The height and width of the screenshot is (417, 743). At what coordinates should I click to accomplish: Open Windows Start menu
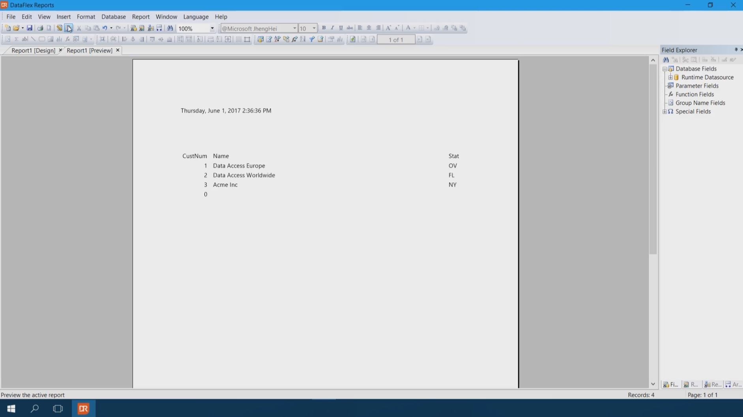11,408
